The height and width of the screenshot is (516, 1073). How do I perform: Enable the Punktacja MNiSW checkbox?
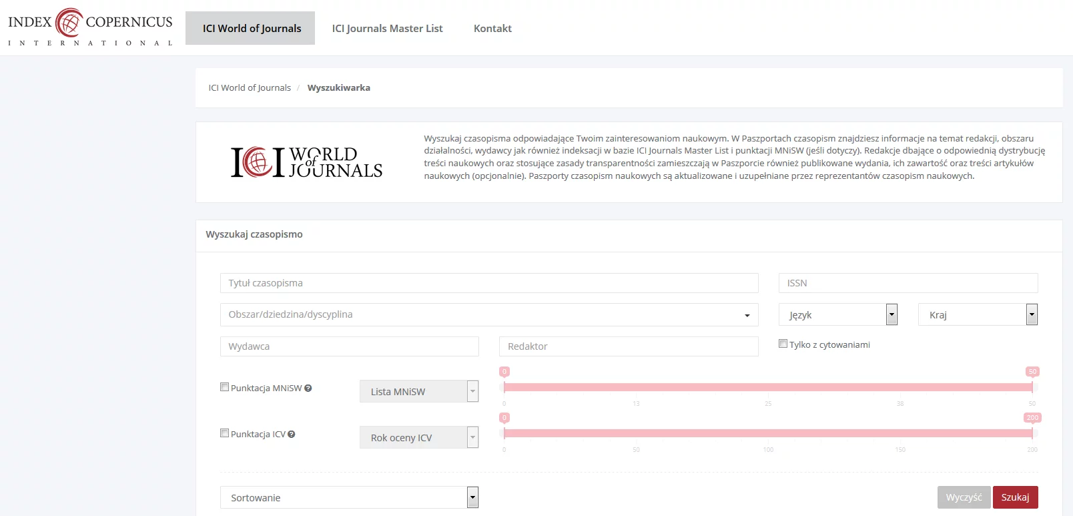coord(225,387)
